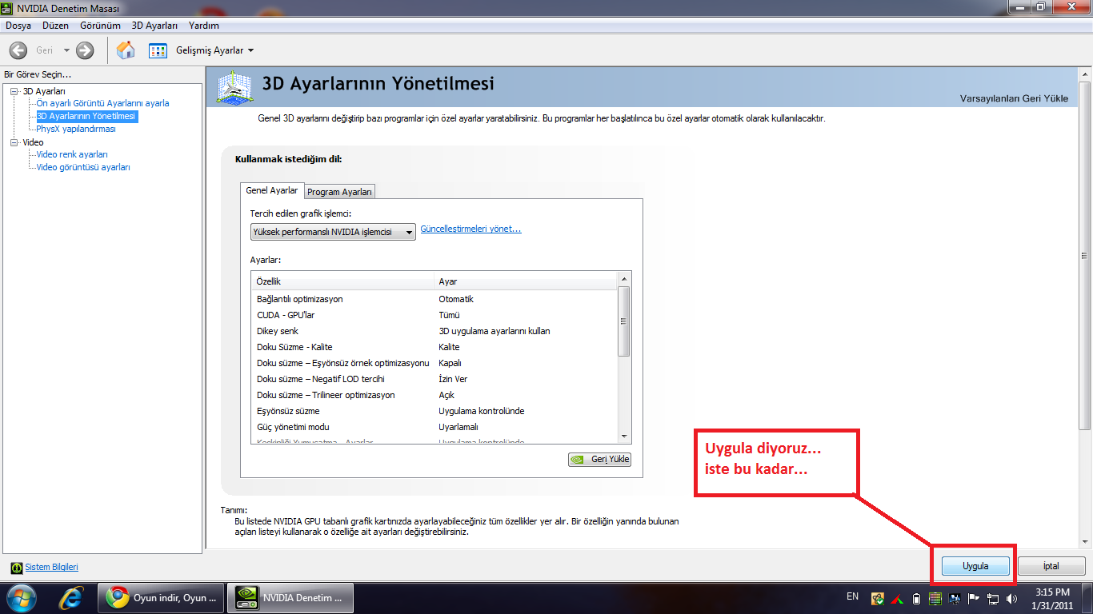Select the CUDA - GPU'lar row
1093x614 pixels.
point(434,315)
